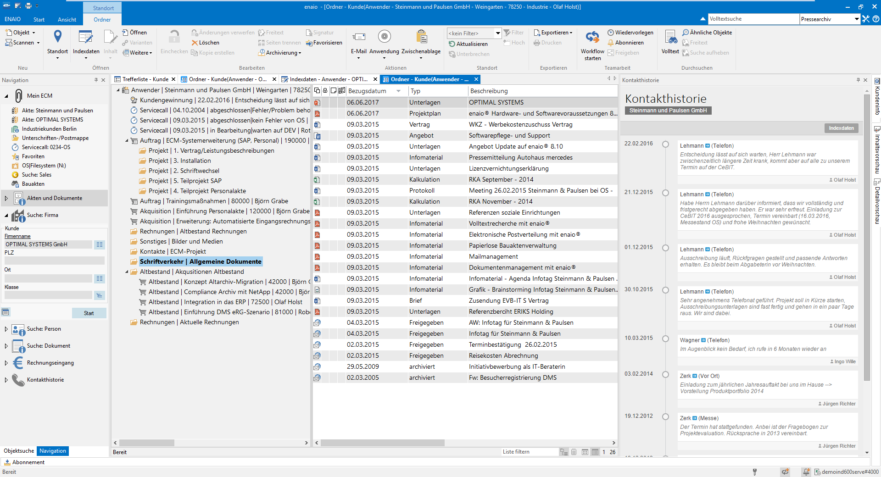This screenshot has width=881, height=477.
Task: Select the 10.03.2015 timeline marker
Action: coord(665,338)
